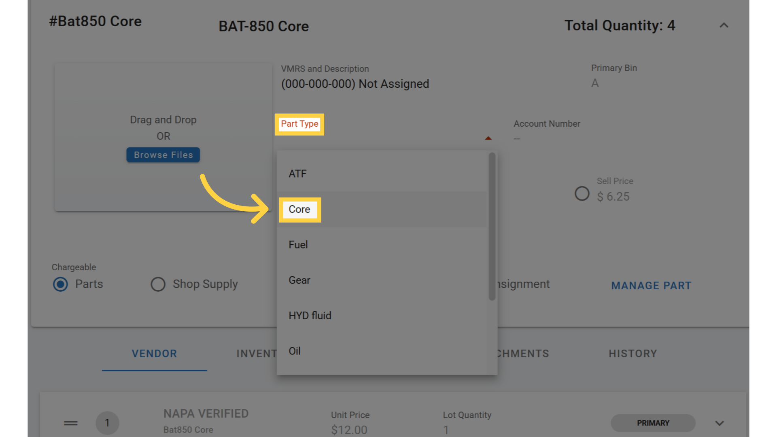Click the MANAGE PART link

coord(651,286)
